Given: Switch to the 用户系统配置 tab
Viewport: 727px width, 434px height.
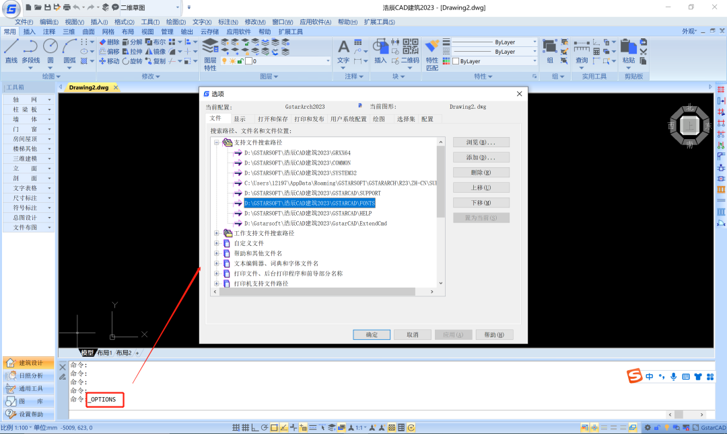Looking at the screenshot, I should pos(348,119).
